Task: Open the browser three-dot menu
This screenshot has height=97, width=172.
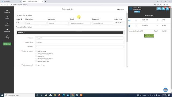Action: pyautogui.click(x=170, y=5)
